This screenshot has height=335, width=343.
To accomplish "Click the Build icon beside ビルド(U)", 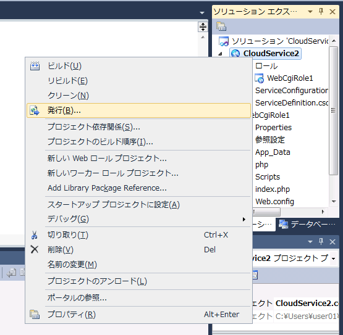I will pyautogui.click(x=35, y=66).
